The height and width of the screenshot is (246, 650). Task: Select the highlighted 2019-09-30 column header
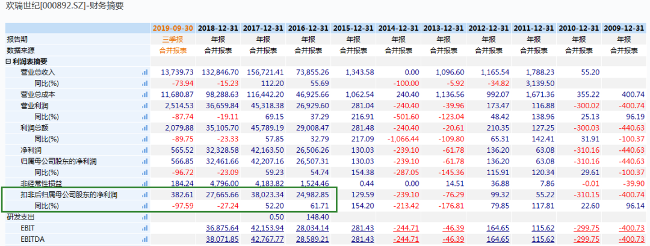[x=173, y=28]
